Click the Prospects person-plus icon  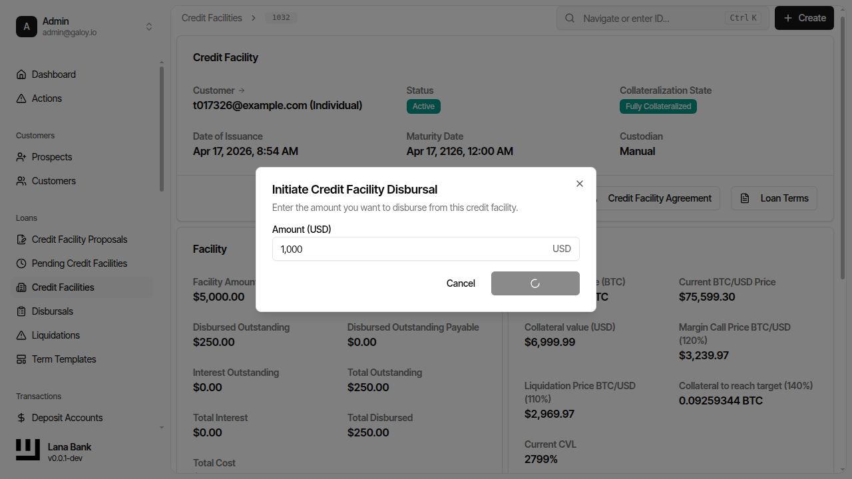coord(21,157)
